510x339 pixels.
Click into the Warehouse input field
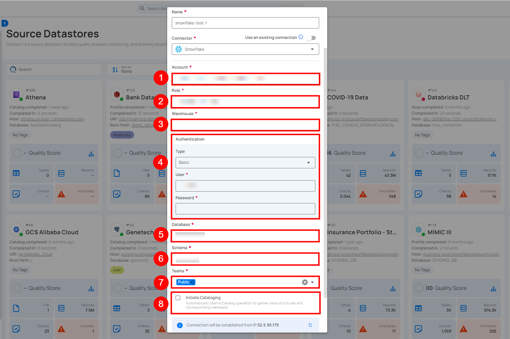pyautogui.click(x=245, y=125)
